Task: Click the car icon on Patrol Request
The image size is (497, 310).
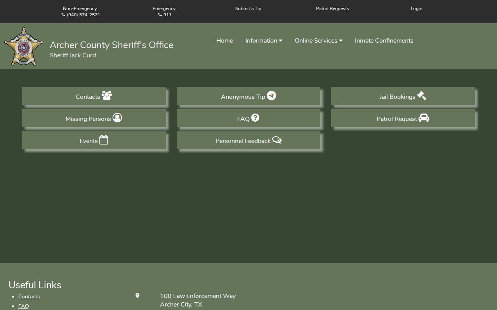Action: 424,118
